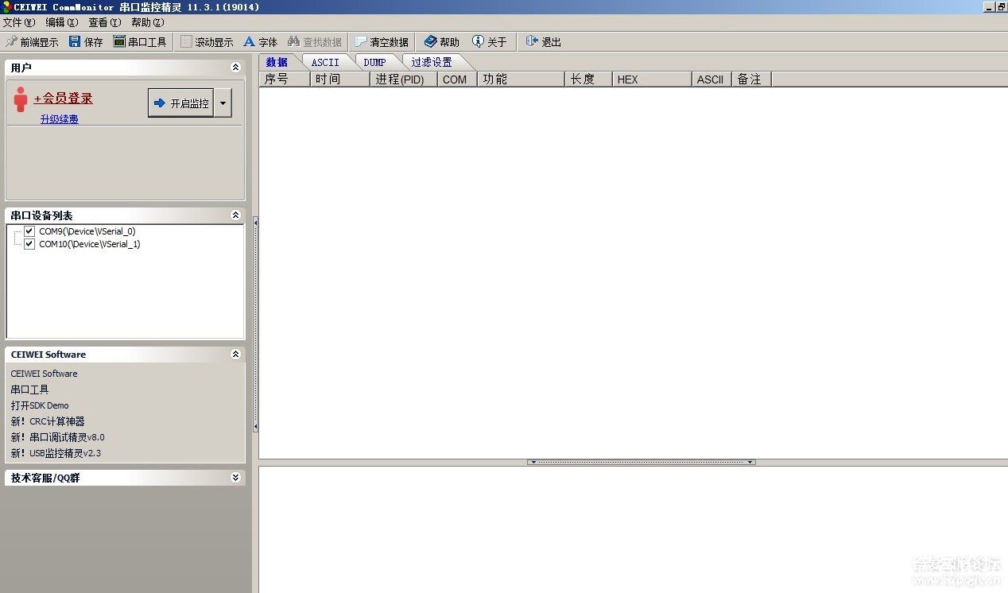Exit the app via 退出 toolbar icon
The height and width of the screenshot is (593, 1008).
(532, 41)
